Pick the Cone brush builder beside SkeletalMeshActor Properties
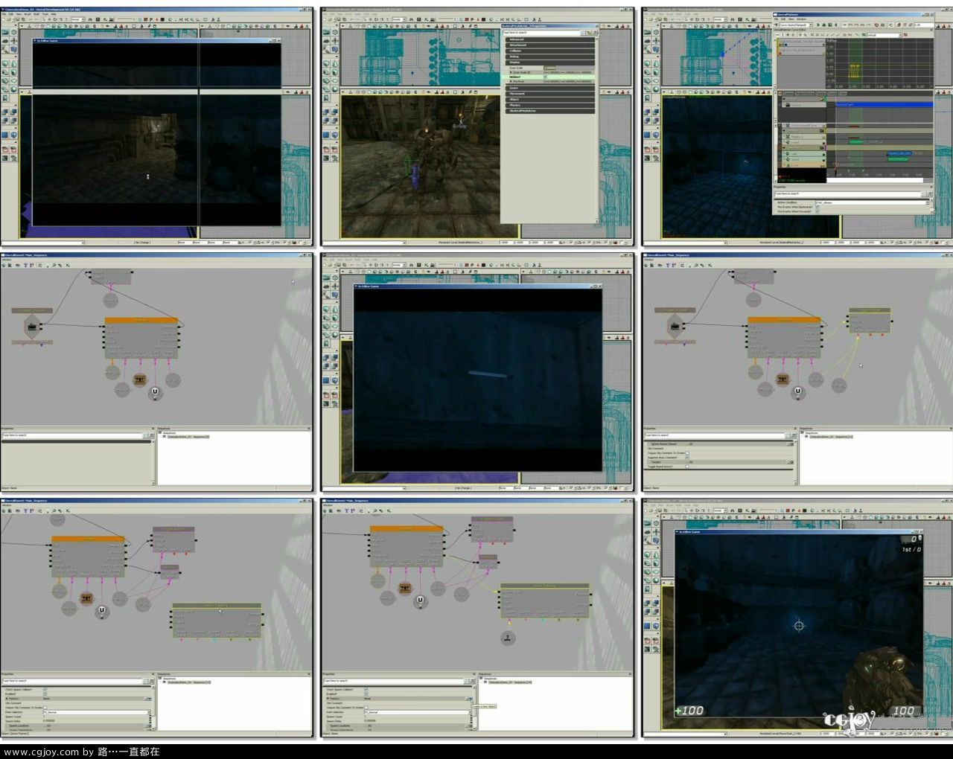The width and height of the screenshot is (953, 759). pos(335,63)
